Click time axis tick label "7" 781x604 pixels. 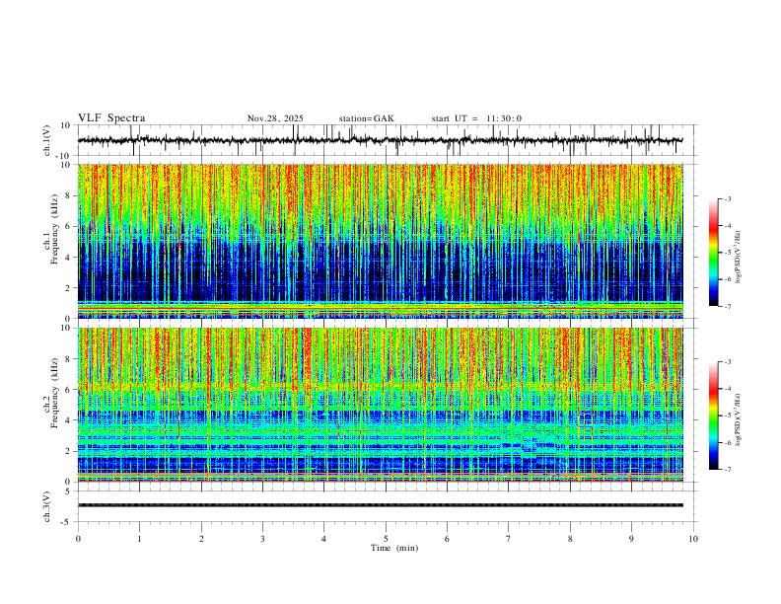pyautogui.click(x=509, y=539)
